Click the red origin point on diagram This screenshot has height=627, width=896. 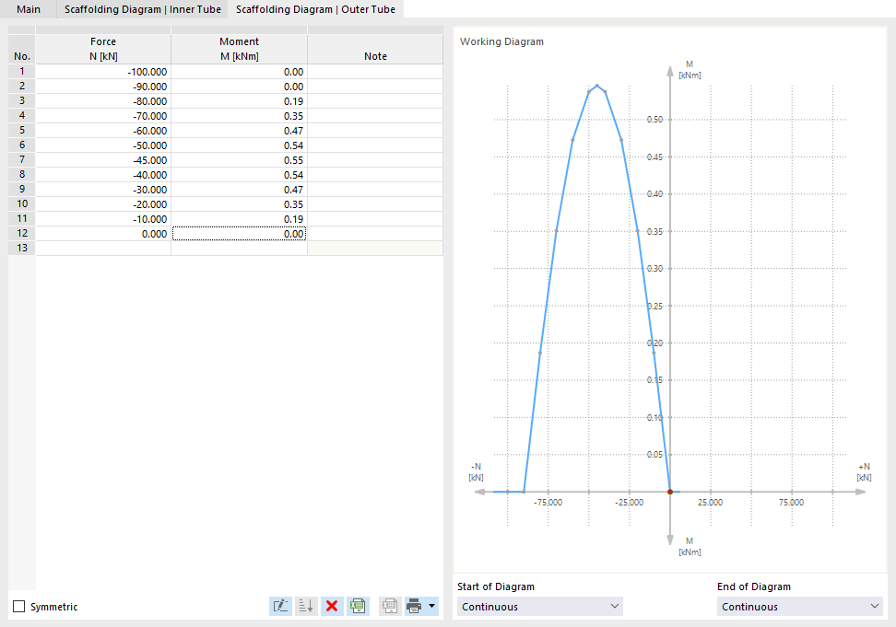tap(670, 492)
